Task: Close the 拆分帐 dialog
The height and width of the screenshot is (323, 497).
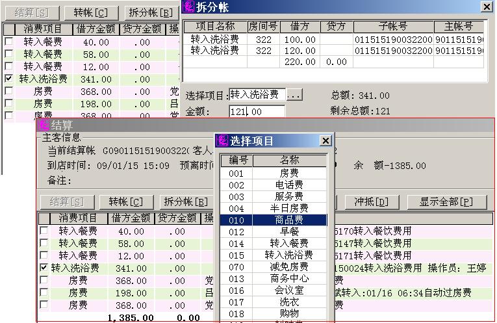Action: click(x=486, y=6)
